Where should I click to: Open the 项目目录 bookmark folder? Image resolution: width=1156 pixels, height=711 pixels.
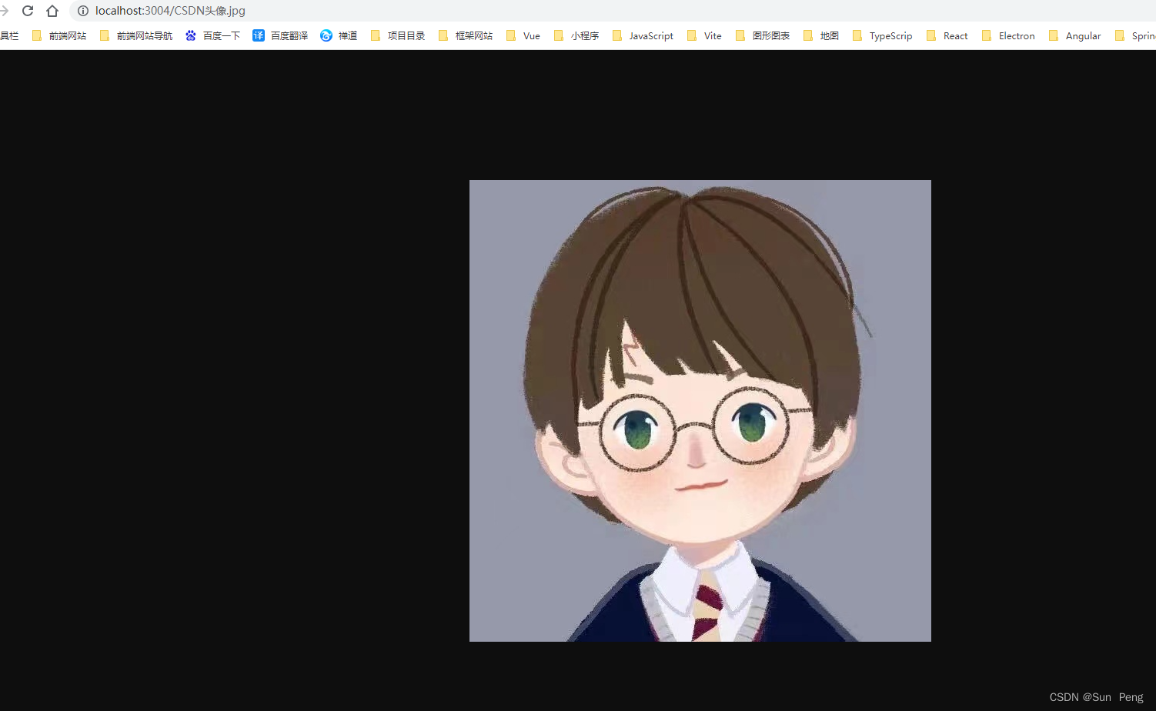click(398, 35)
